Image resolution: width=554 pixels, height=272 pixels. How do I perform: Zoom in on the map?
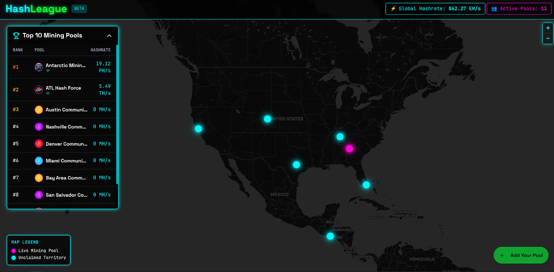pyautogui.click(x=548, y=28)
